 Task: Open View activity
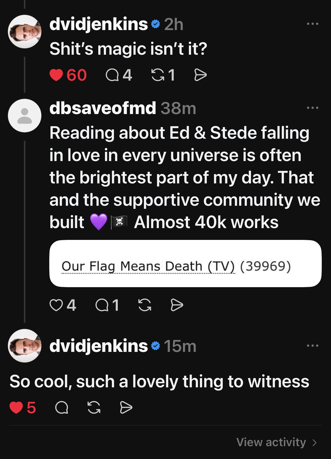(276, 442)
